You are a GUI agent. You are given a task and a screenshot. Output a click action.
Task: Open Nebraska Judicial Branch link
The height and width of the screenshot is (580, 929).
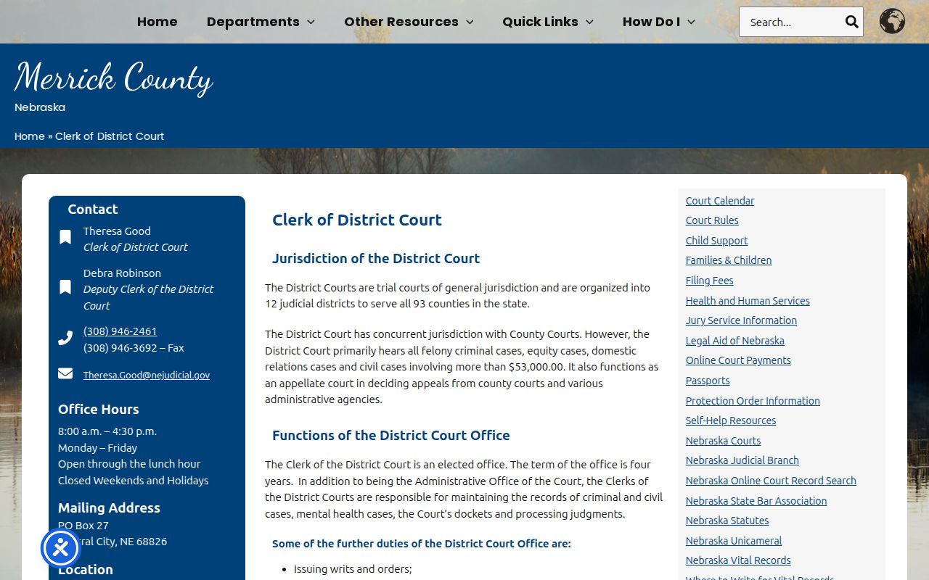(x=742, y=460)
